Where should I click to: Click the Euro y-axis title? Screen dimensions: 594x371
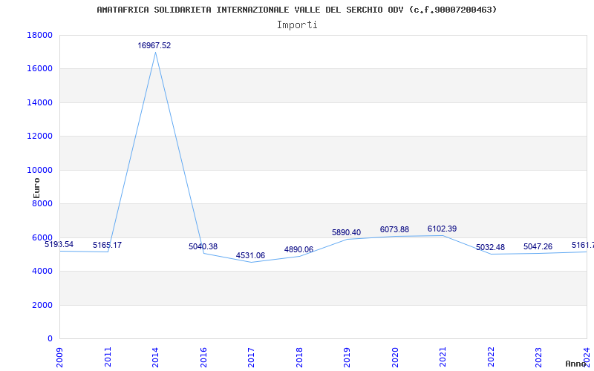(36, 187)
